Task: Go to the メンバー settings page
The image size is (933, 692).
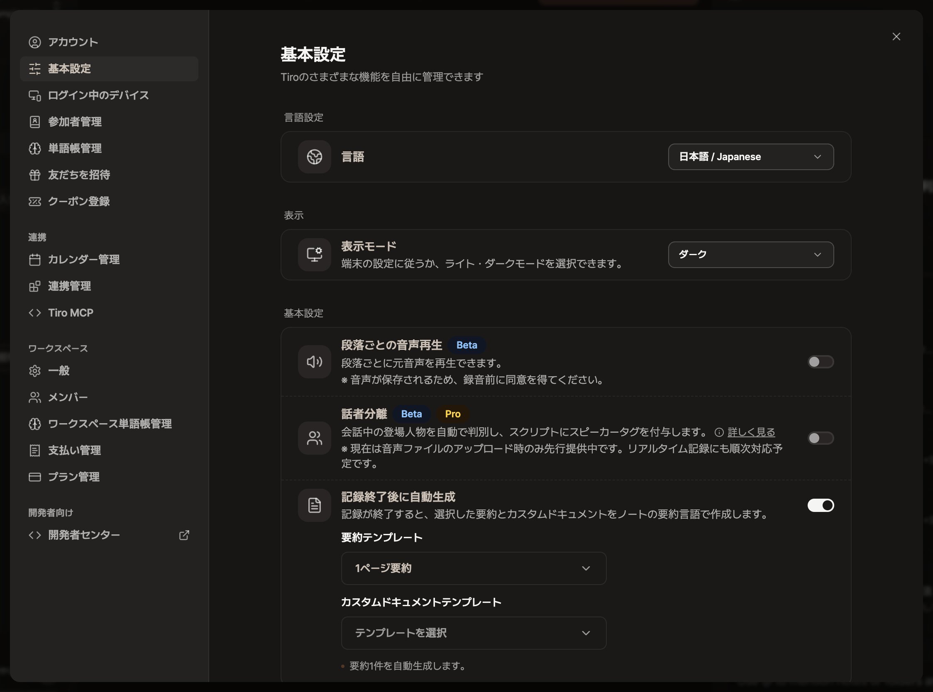Action: [109, 397]
